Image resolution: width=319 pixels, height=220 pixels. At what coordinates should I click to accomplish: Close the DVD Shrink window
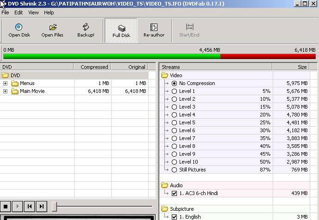(x=313, y=4)
